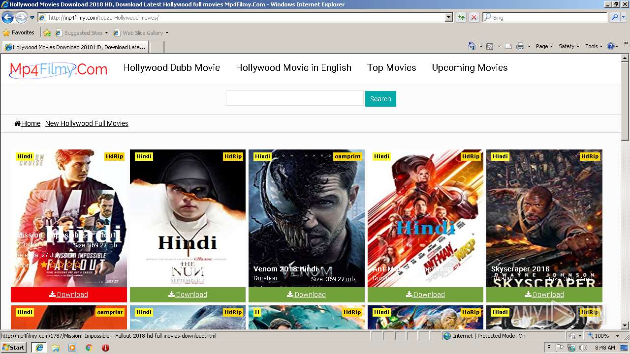Click Download button under Venom 2018
630x354 pixels.
[x=307, y=295]
